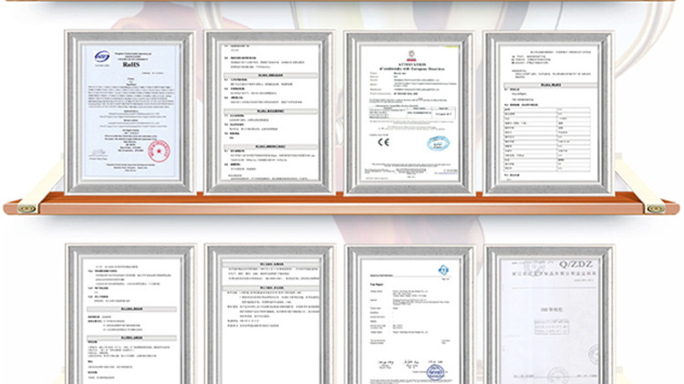Image resolution: width=684 pixels, height=384 pixels.
Task: Click the CE mark on attestation certificate
Action: click(383, 141)
